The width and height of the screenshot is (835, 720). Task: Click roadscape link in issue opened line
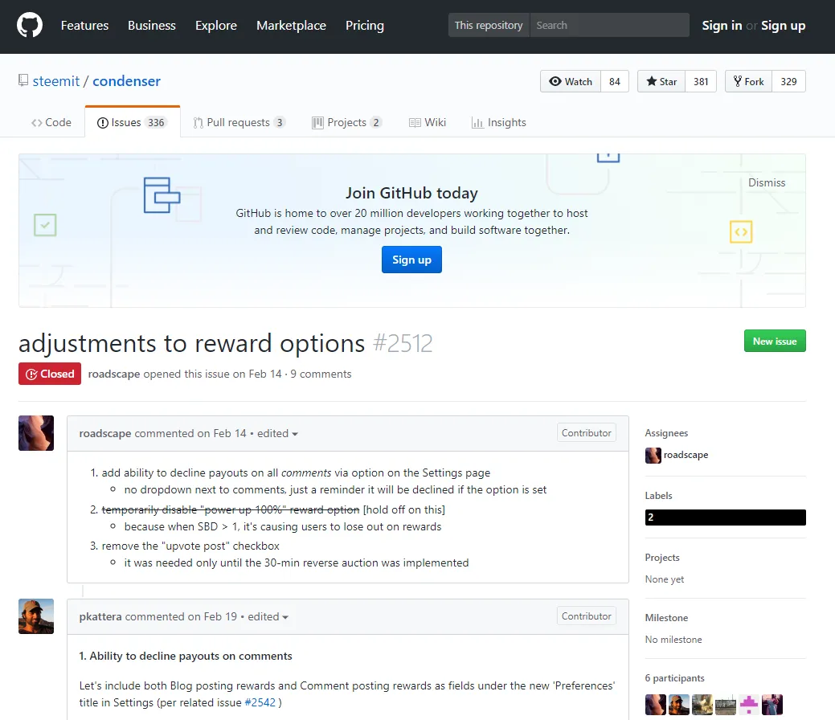[x=114, y=374]
